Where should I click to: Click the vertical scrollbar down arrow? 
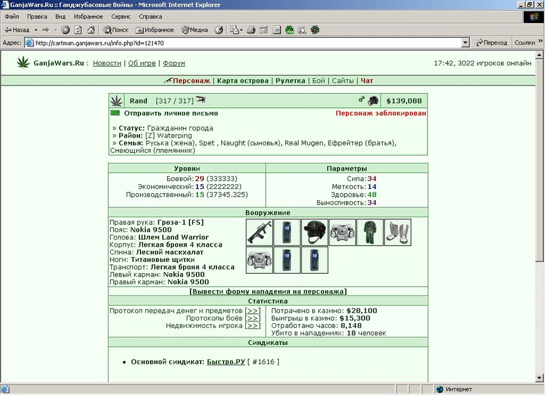539,377
